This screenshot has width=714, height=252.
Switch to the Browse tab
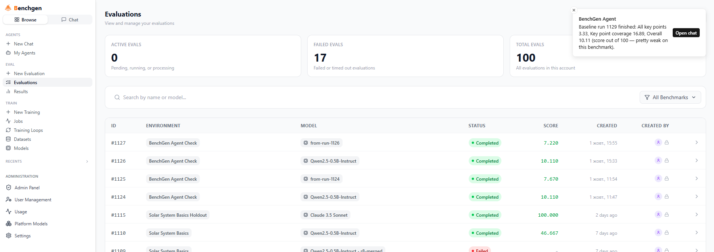click(26, 20)
